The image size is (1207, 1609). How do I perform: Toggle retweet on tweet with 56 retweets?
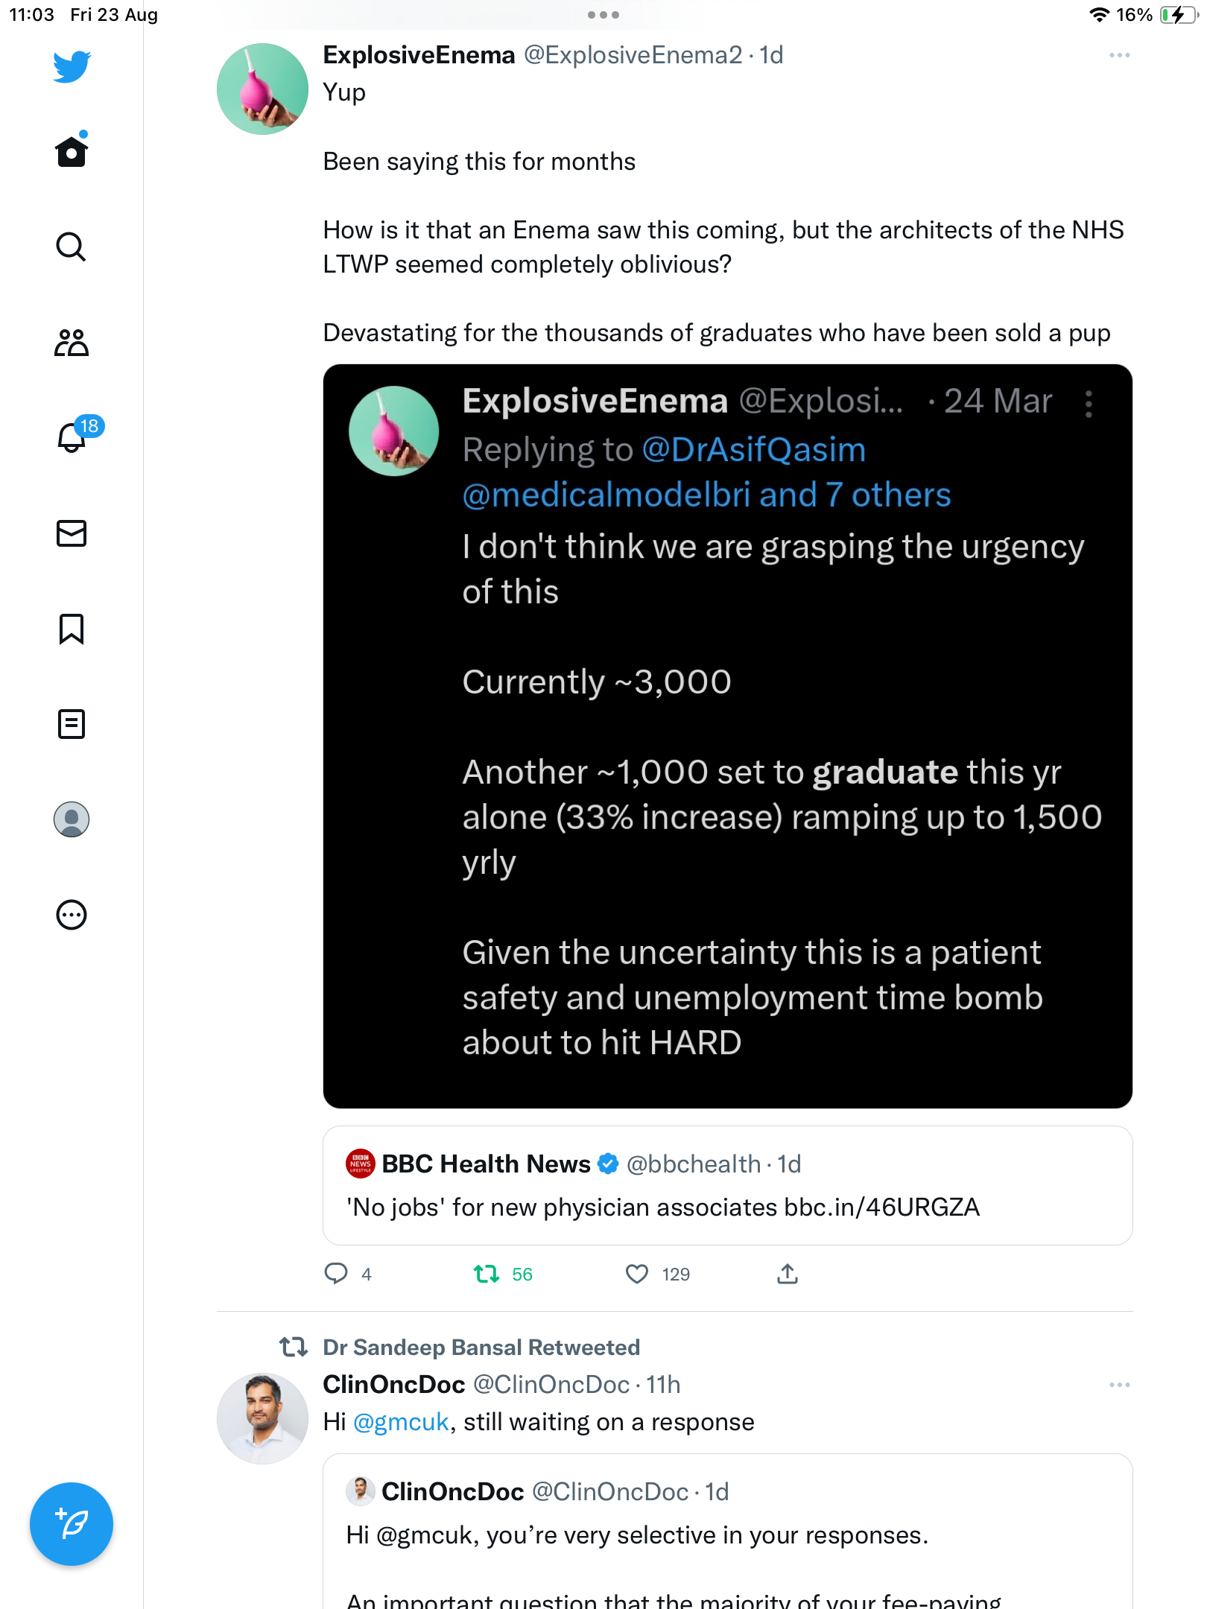pos(487,1274)
